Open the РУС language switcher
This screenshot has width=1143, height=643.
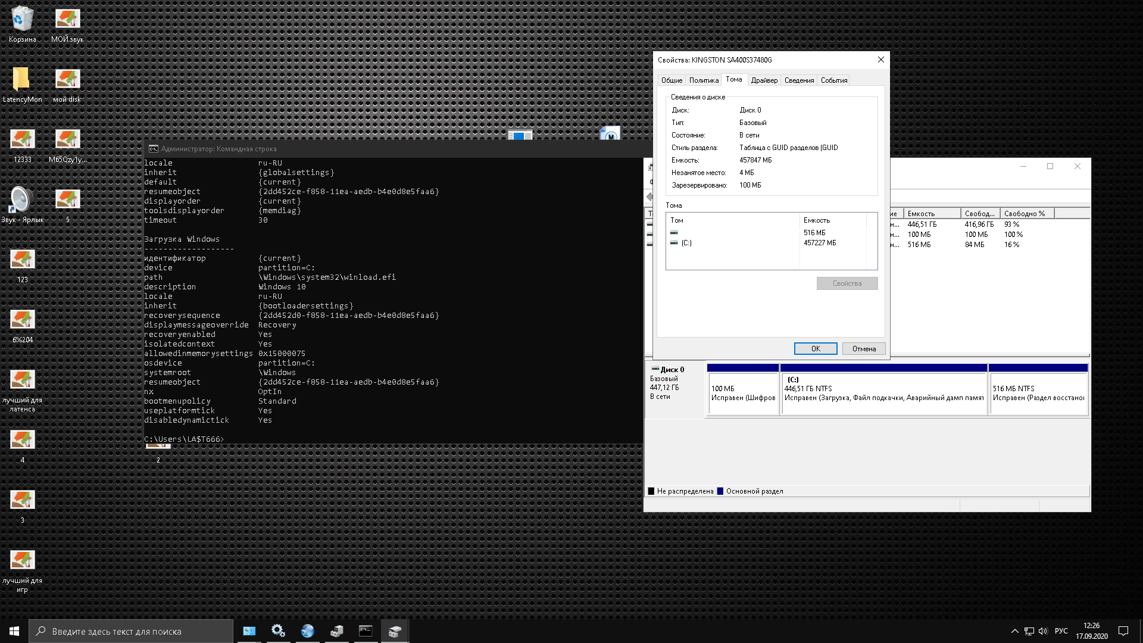(x=1061, y=631)
